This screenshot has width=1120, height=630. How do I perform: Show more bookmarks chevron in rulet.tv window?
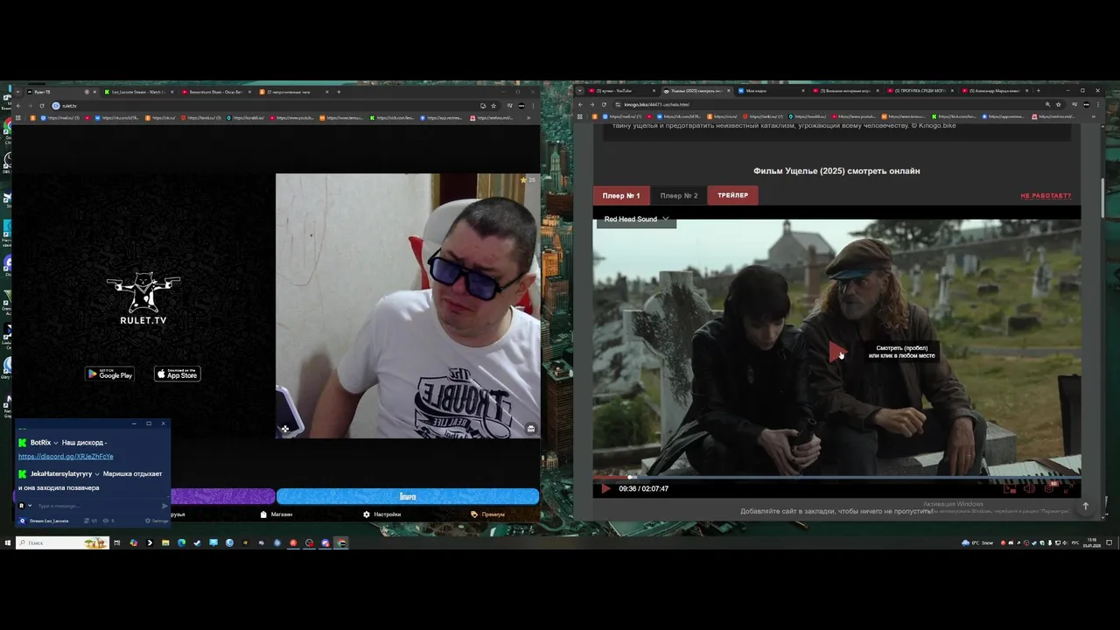[530, 117]
